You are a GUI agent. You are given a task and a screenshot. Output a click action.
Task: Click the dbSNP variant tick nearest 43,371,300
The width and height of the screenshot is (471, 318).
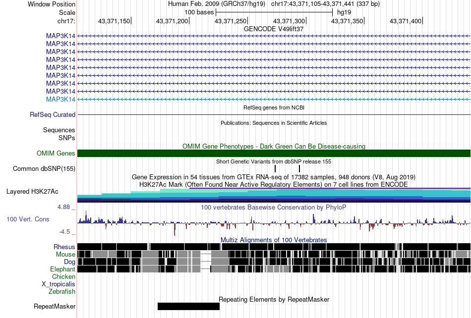299,168
